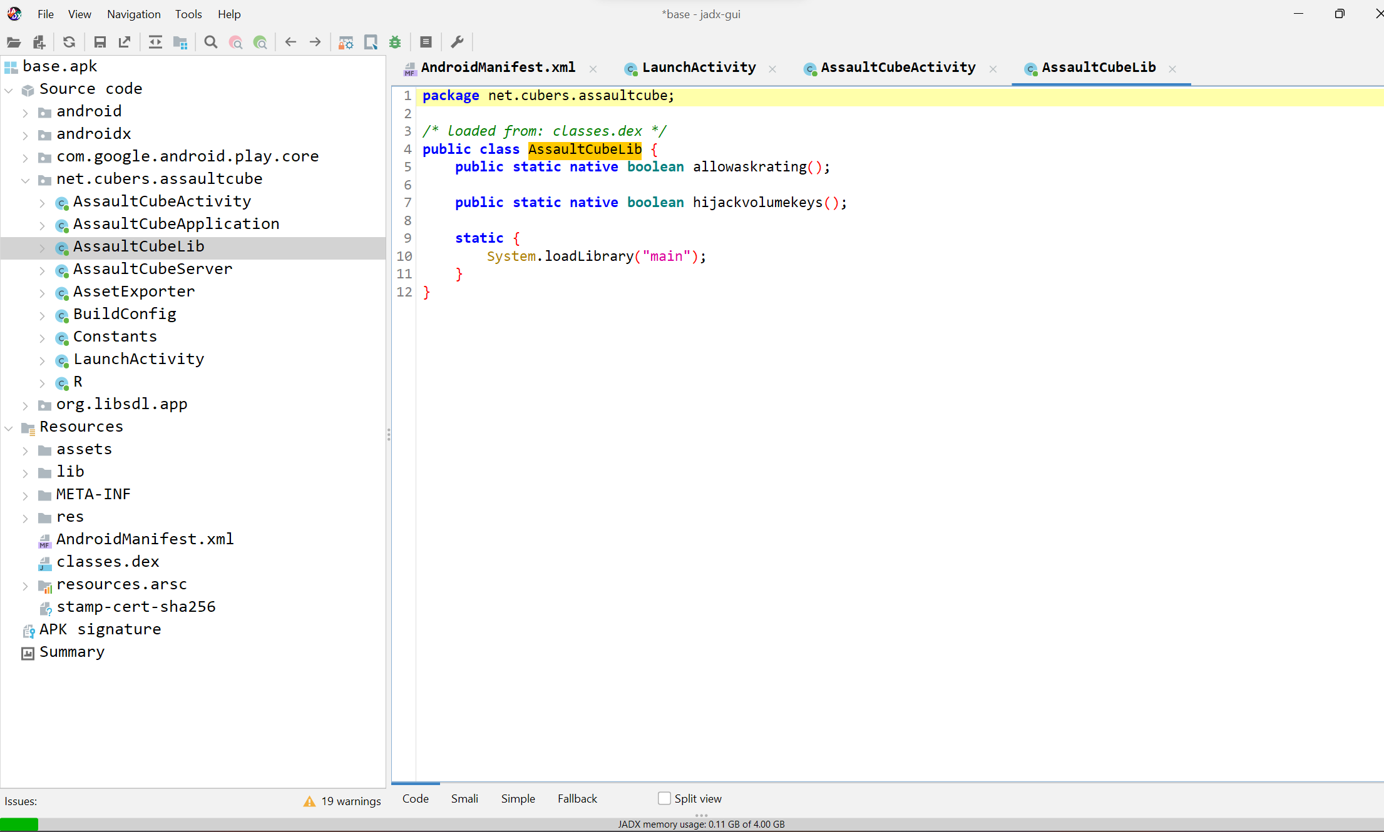The image size is (1384, 832).
Task: Click the Quark engine icon
Action: [371, 43]
